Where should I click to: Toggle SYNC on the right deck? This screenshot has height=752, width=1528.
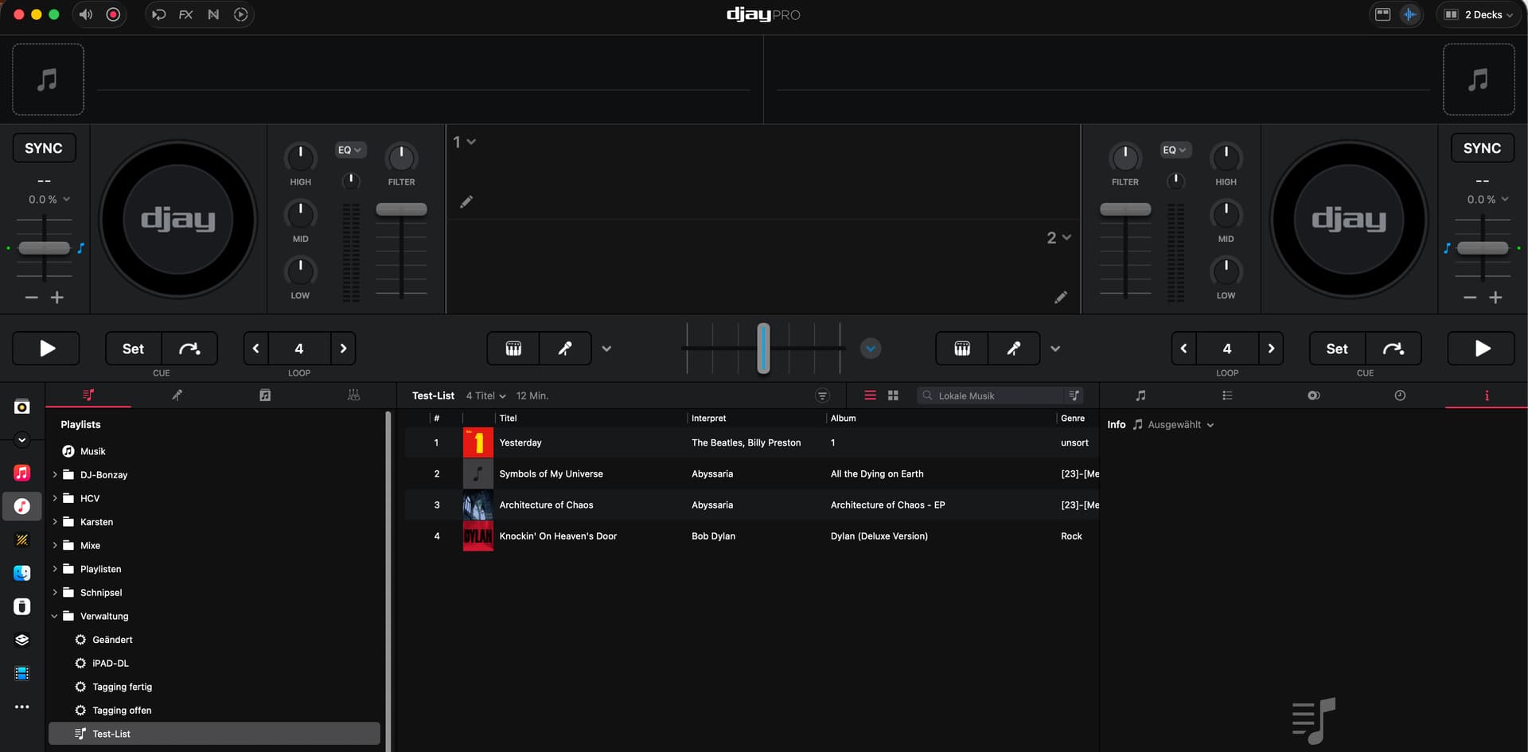(1482, 148)
